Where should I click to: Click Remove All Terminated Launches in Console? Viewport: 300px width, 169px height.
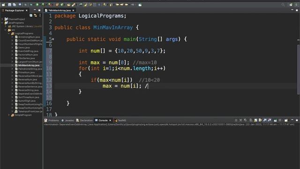(245, 120)
